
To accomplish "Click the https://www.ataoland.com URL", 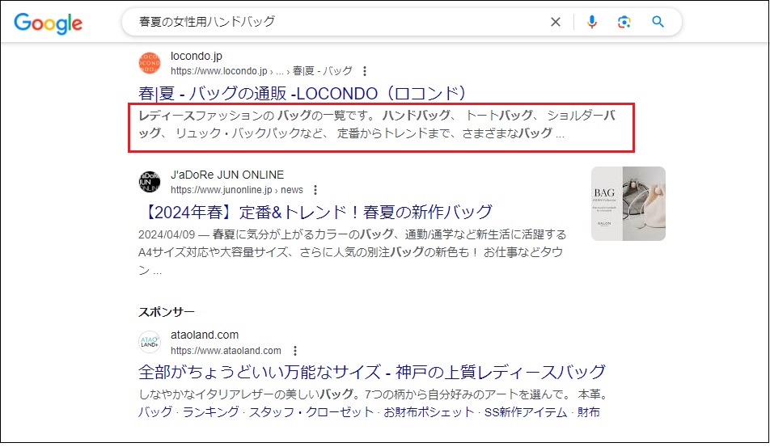I will click(226, 351).
